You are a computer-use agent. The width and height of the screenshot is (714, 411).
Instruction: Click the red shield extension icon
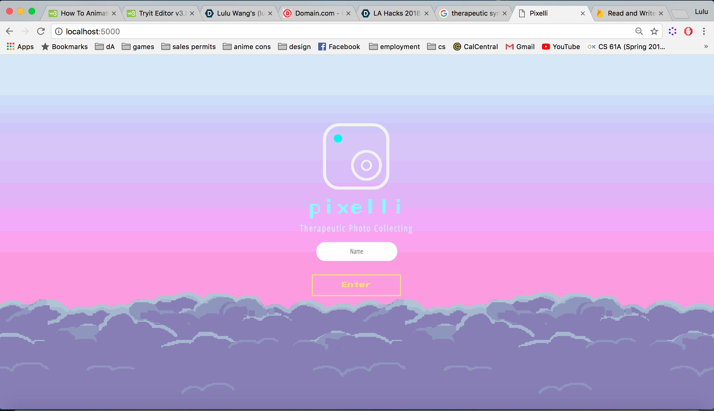click(688, 31)
